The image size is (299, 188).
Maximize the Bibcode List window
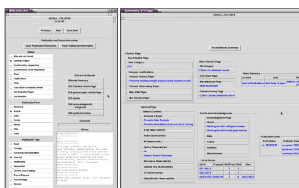click(x=112, y=11)
